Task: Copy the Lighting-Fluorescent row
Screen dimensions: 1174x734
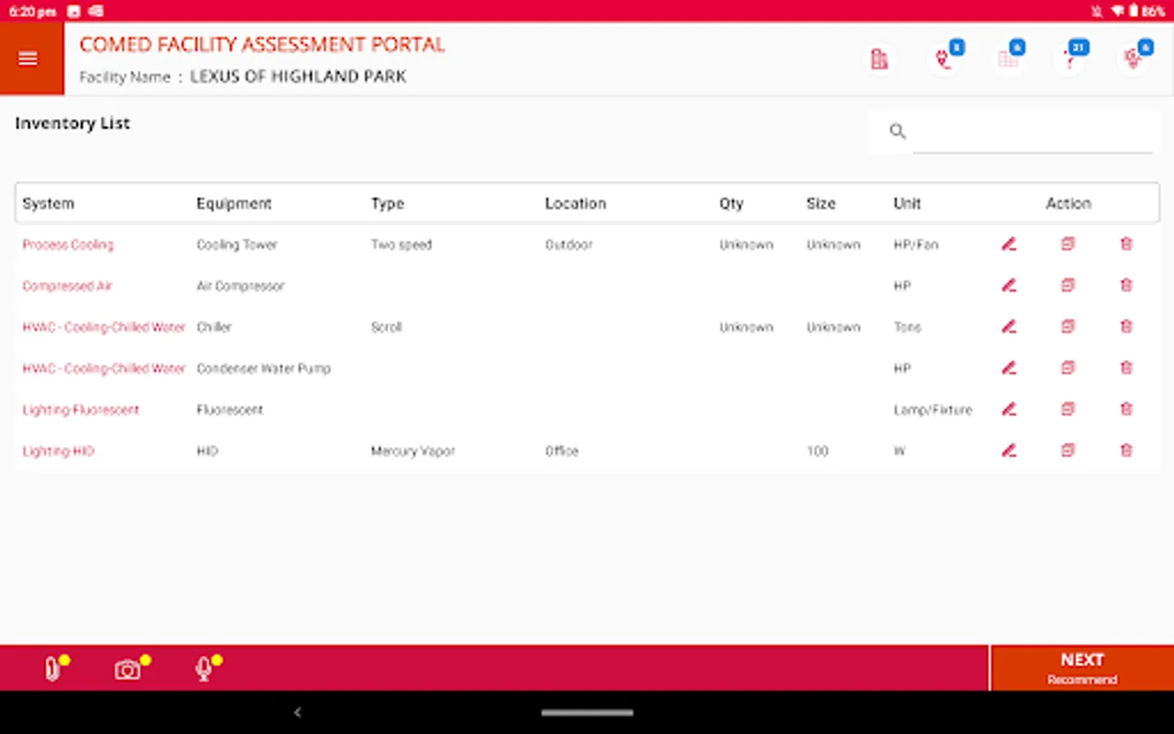Action: (x=1068, y=409)
